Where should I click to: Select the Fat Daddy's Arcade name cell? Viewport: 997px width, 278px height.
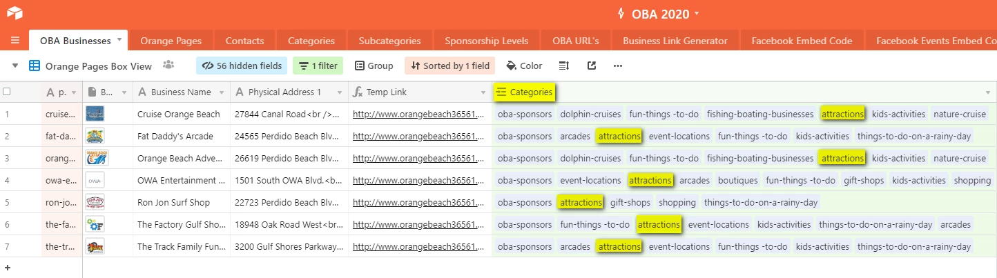[182, 136]
